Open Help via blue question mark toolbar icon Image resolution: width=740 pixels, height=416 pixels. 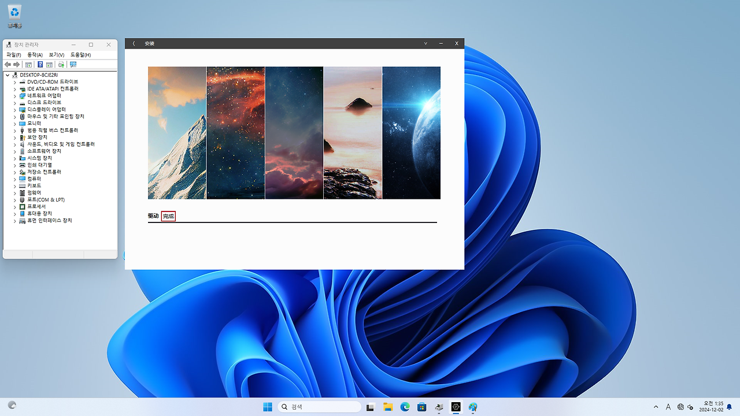(x=40, y=65)
